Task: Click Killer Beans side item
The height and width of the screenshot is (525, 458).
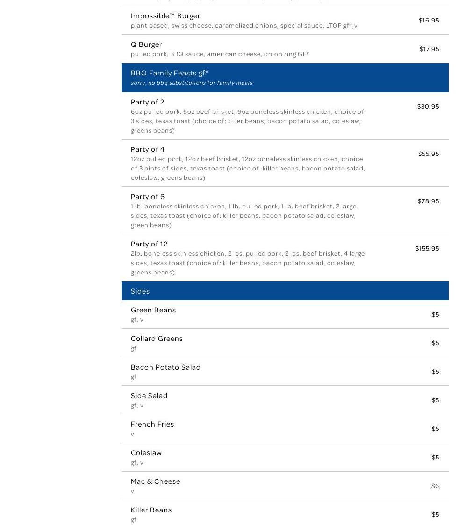Action: coord(151,510)
